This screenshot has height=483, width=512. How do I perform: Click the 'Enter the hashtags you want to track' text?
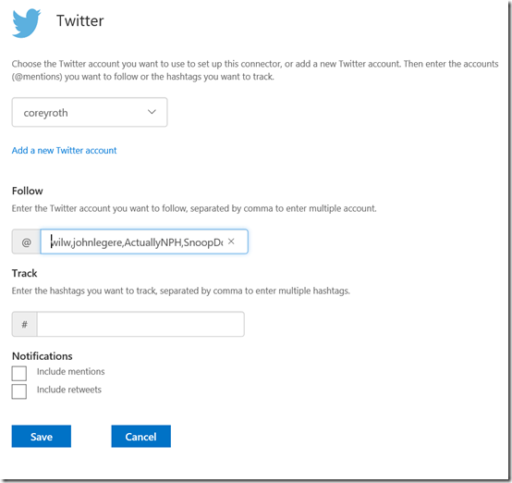tap(181, 291)
